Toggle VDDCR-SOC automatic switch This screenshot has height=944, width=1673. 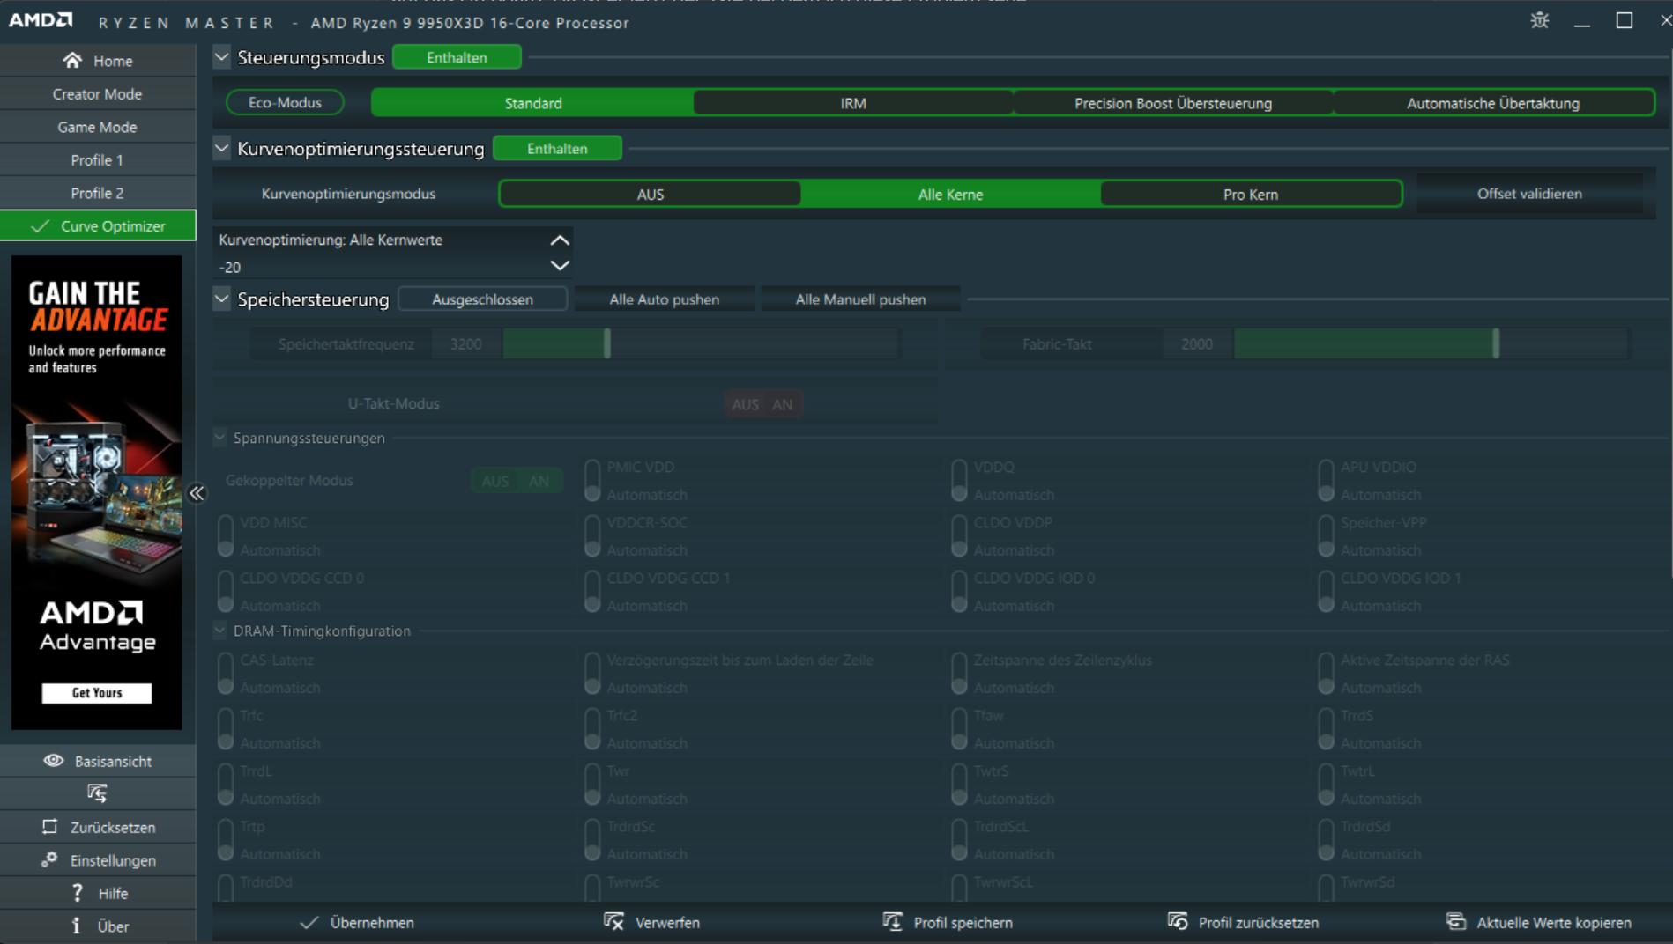click(592, 536)
